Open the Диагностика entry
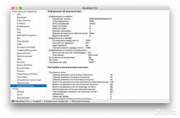 coord(23,53)
